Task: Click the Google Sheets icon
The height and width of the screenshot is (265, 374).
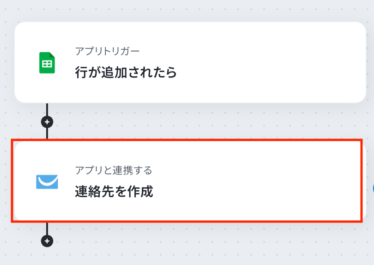Action: 47,63
